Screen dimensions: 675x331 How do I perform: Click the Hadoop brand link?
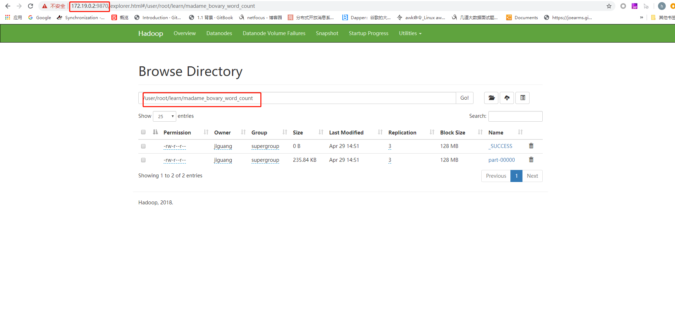[x=151, y=33]
